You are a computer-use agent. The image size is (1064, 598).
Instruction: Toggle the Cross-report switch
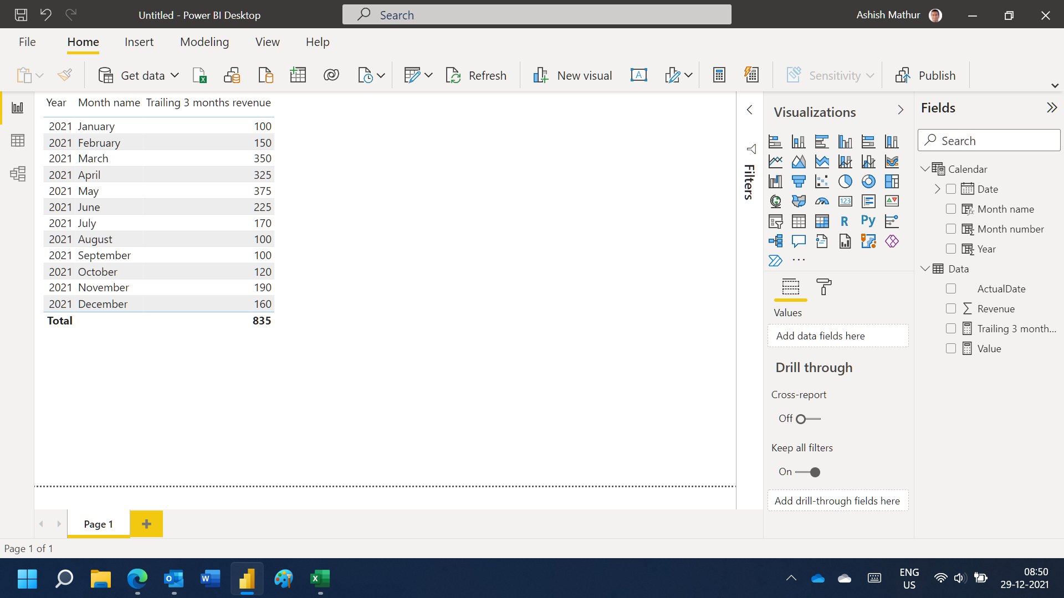pos(808,419)
